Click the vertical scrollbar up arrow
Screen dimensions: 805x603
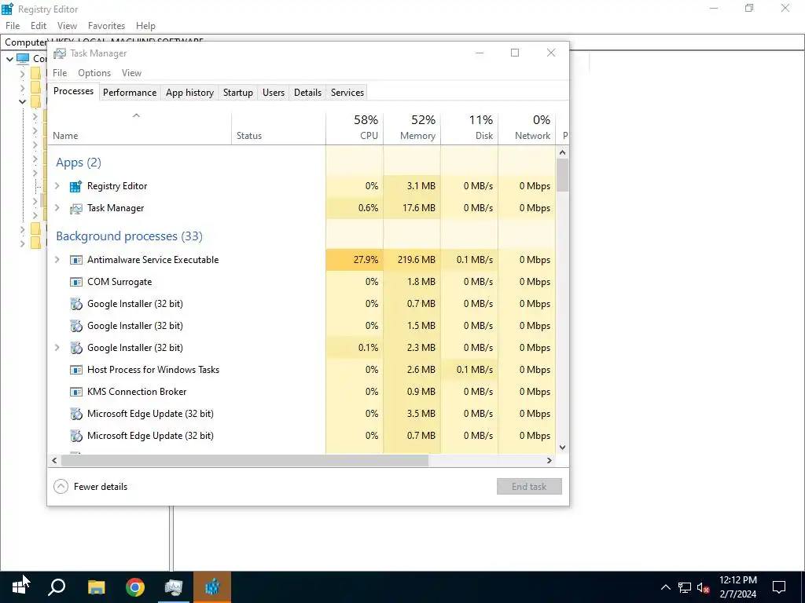(562, 152)
